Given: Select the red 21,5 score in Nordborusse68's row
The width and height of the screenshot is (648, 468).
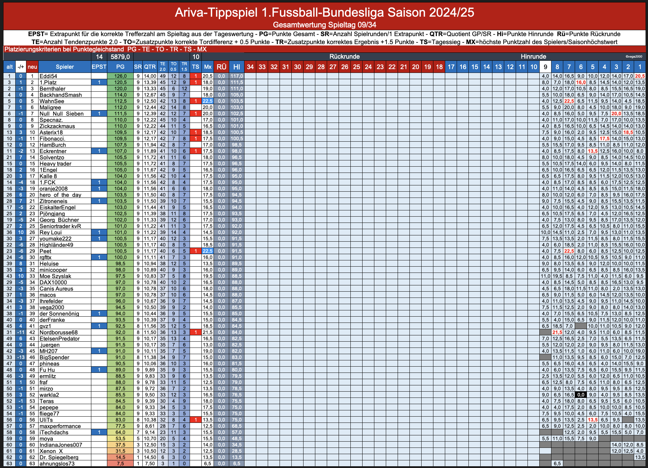Looking at the screenshot, I should [x=557, y=332].
